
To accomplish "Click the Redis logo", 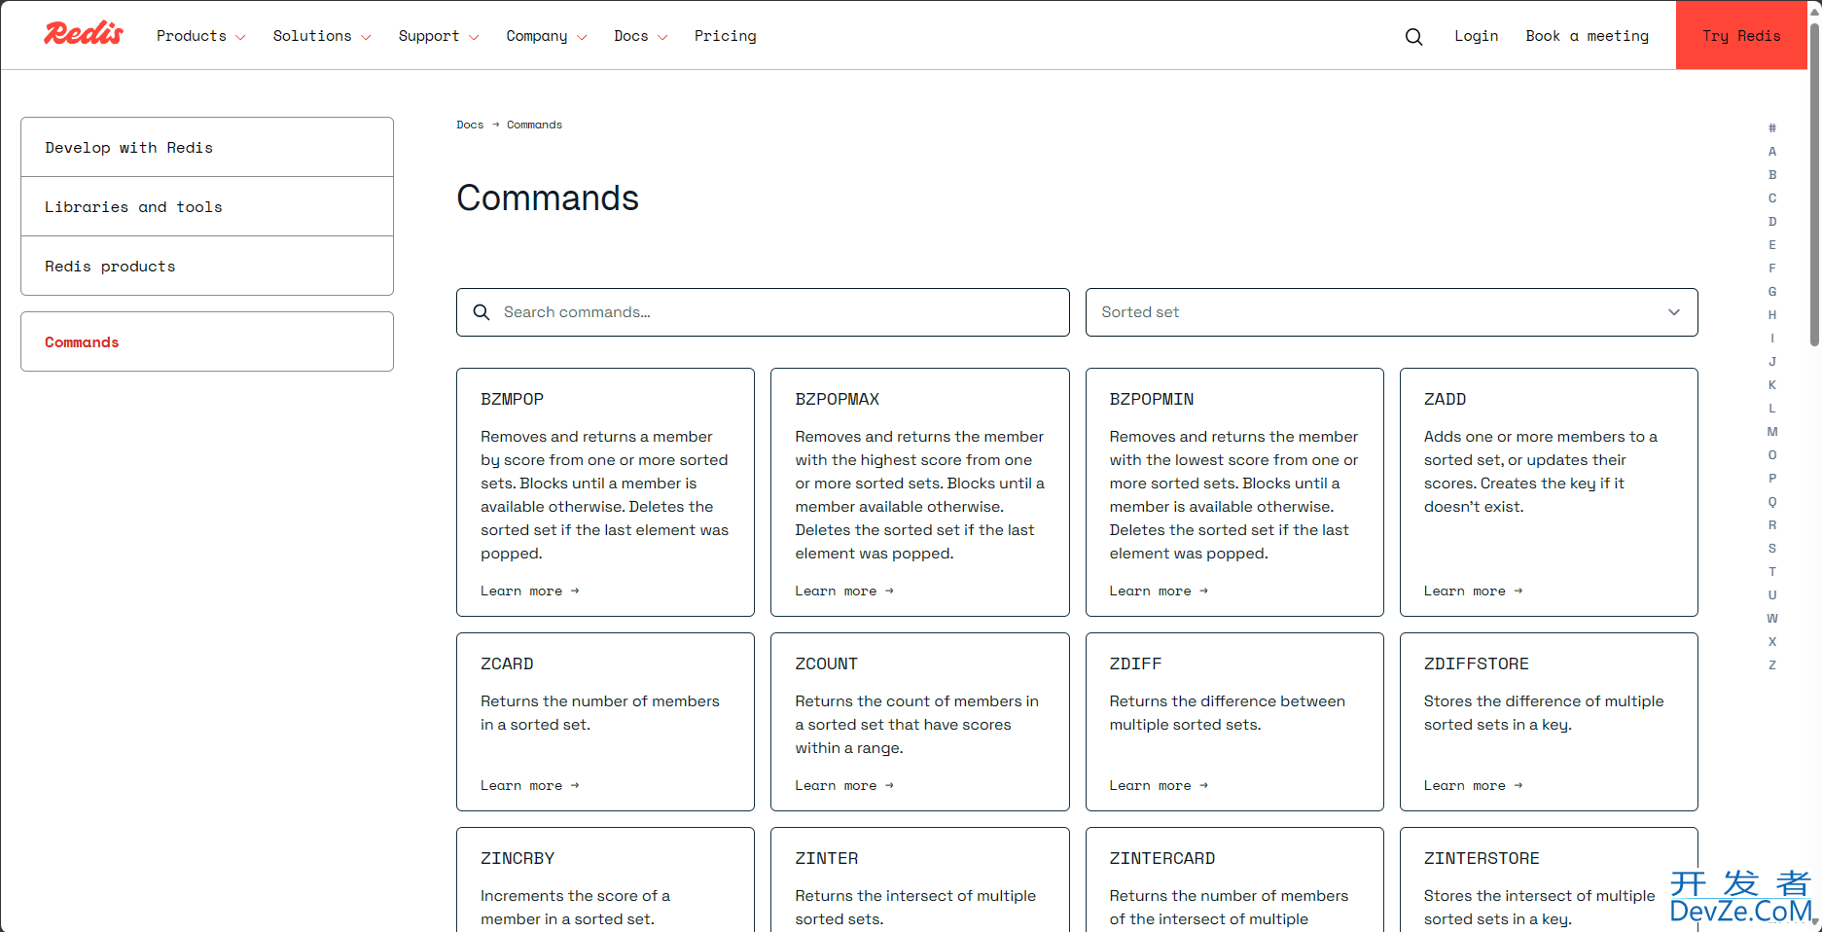I will click(84, 34).
